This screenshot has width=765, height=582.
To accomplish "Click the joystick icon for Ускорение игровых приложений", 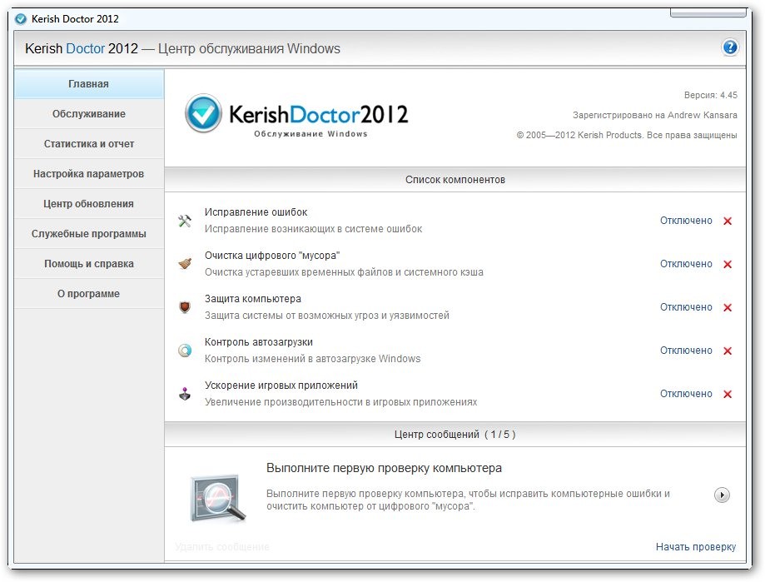I will (x=185, y=394).
